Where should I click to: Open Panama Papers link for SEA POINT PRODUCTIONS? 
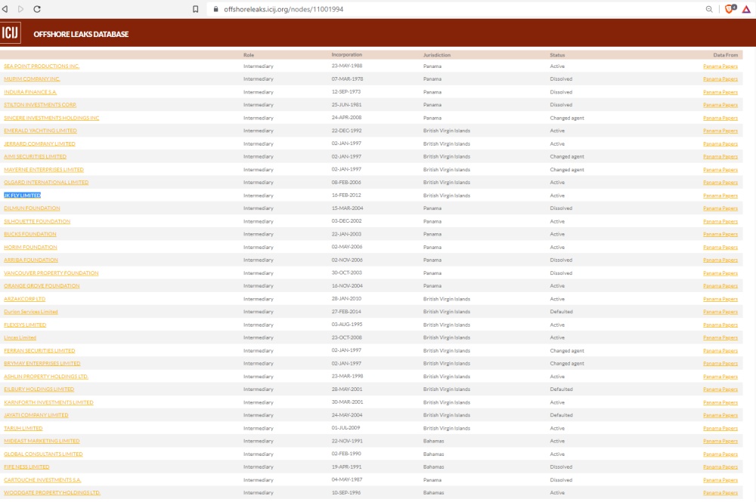click(x=720, y=66)
